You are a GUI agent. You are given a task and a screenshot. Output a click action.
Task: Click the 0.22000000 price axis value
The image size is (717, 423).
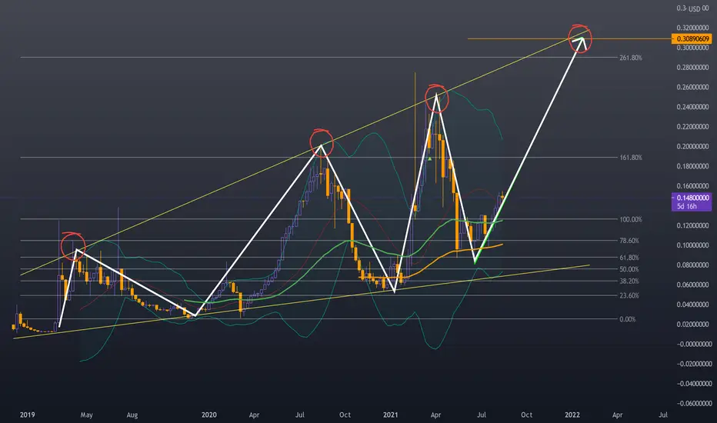[692, 127]
